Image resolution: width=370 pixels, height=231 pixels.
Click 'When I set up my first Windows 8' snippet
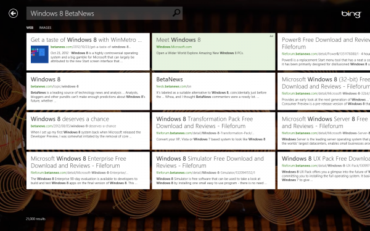point(86,134)
